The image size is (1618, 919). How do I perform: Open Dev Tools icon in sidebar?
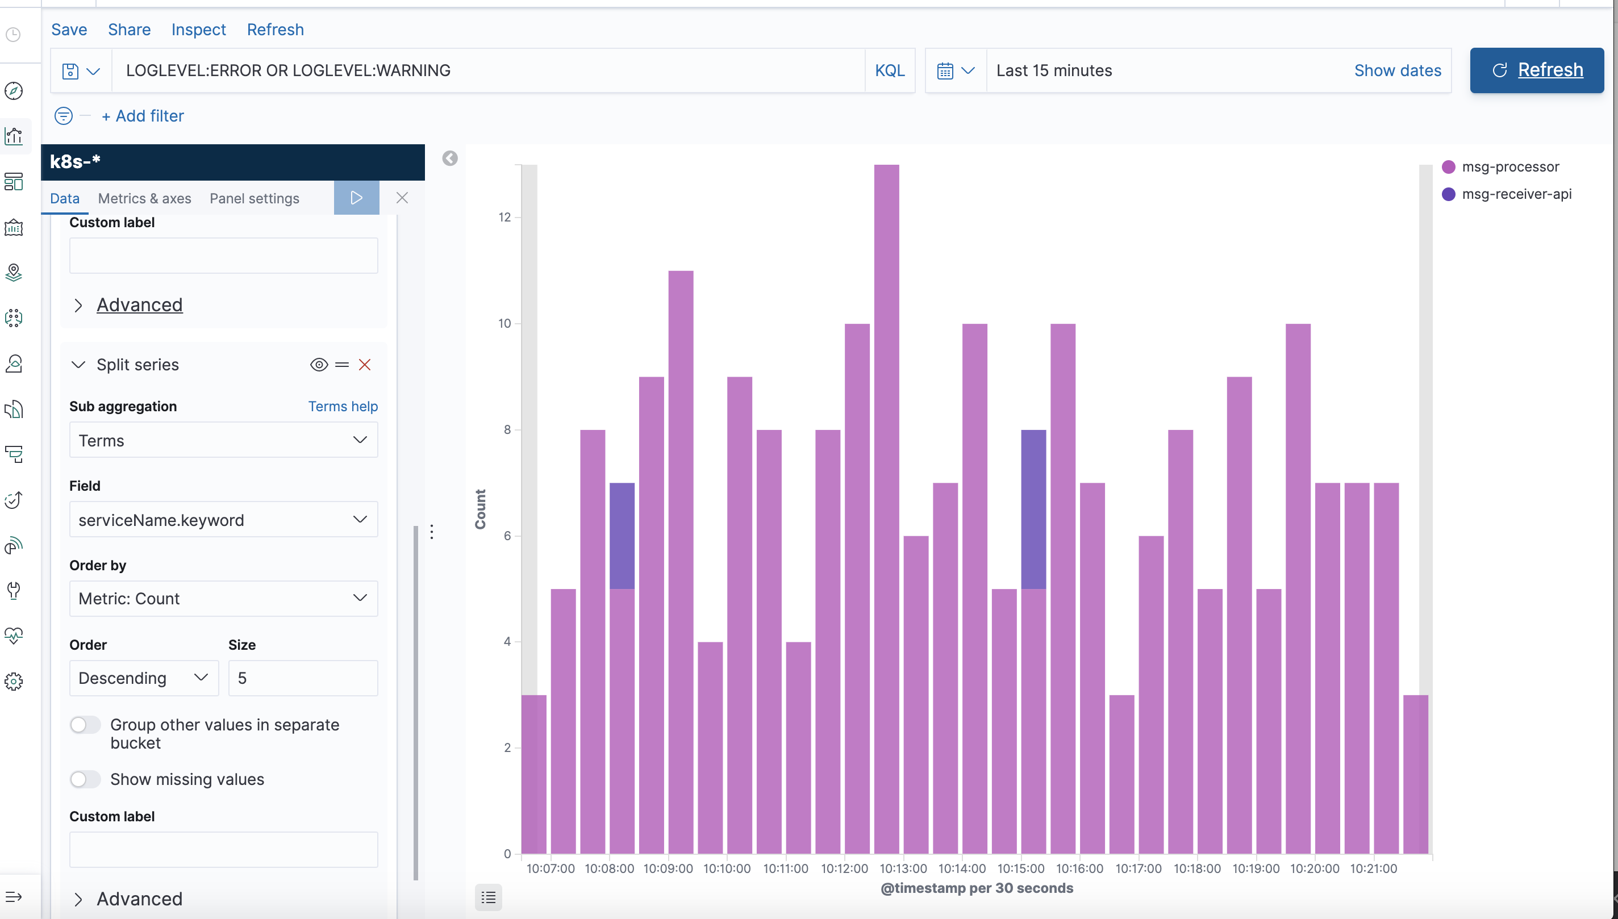coord(13,591)
